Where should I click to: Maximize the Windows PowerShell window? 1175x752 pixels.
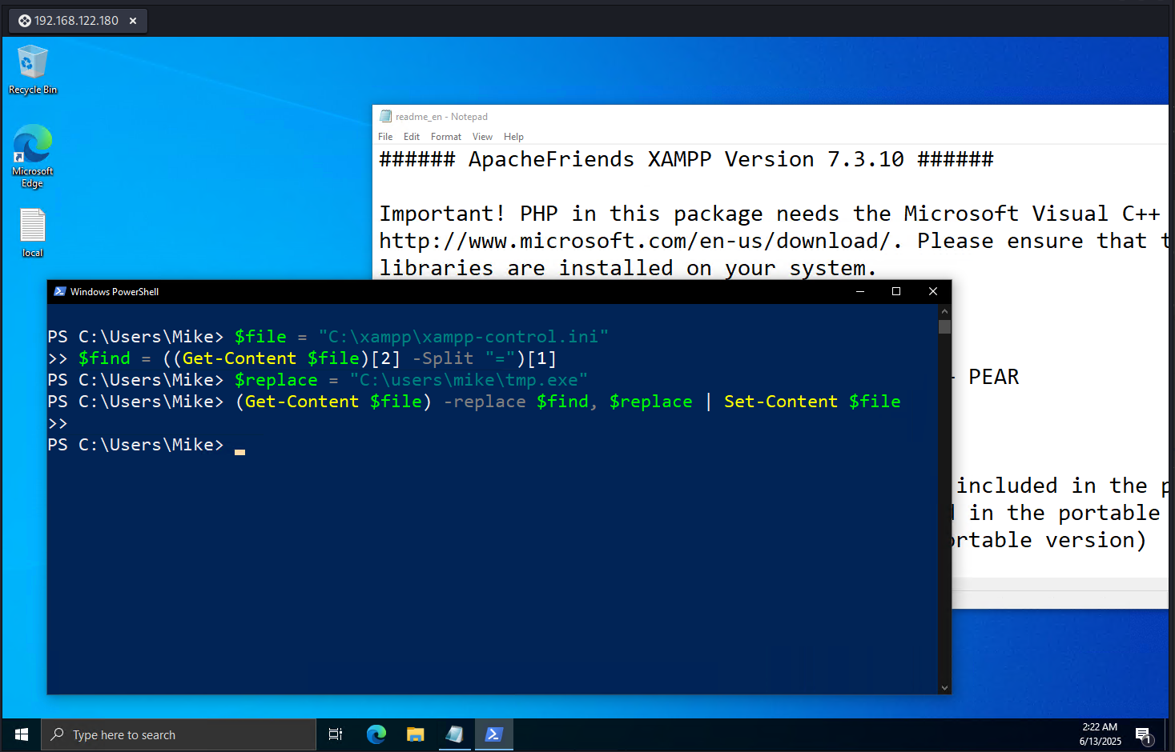tap(896, 291)
